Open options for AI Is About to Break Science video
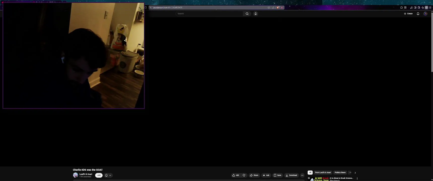 [357, 178]
